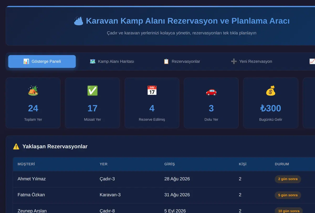The width and height of the screenshot is (315, 213).
Task: Click the KİŞİ column header
Action: 243,164
